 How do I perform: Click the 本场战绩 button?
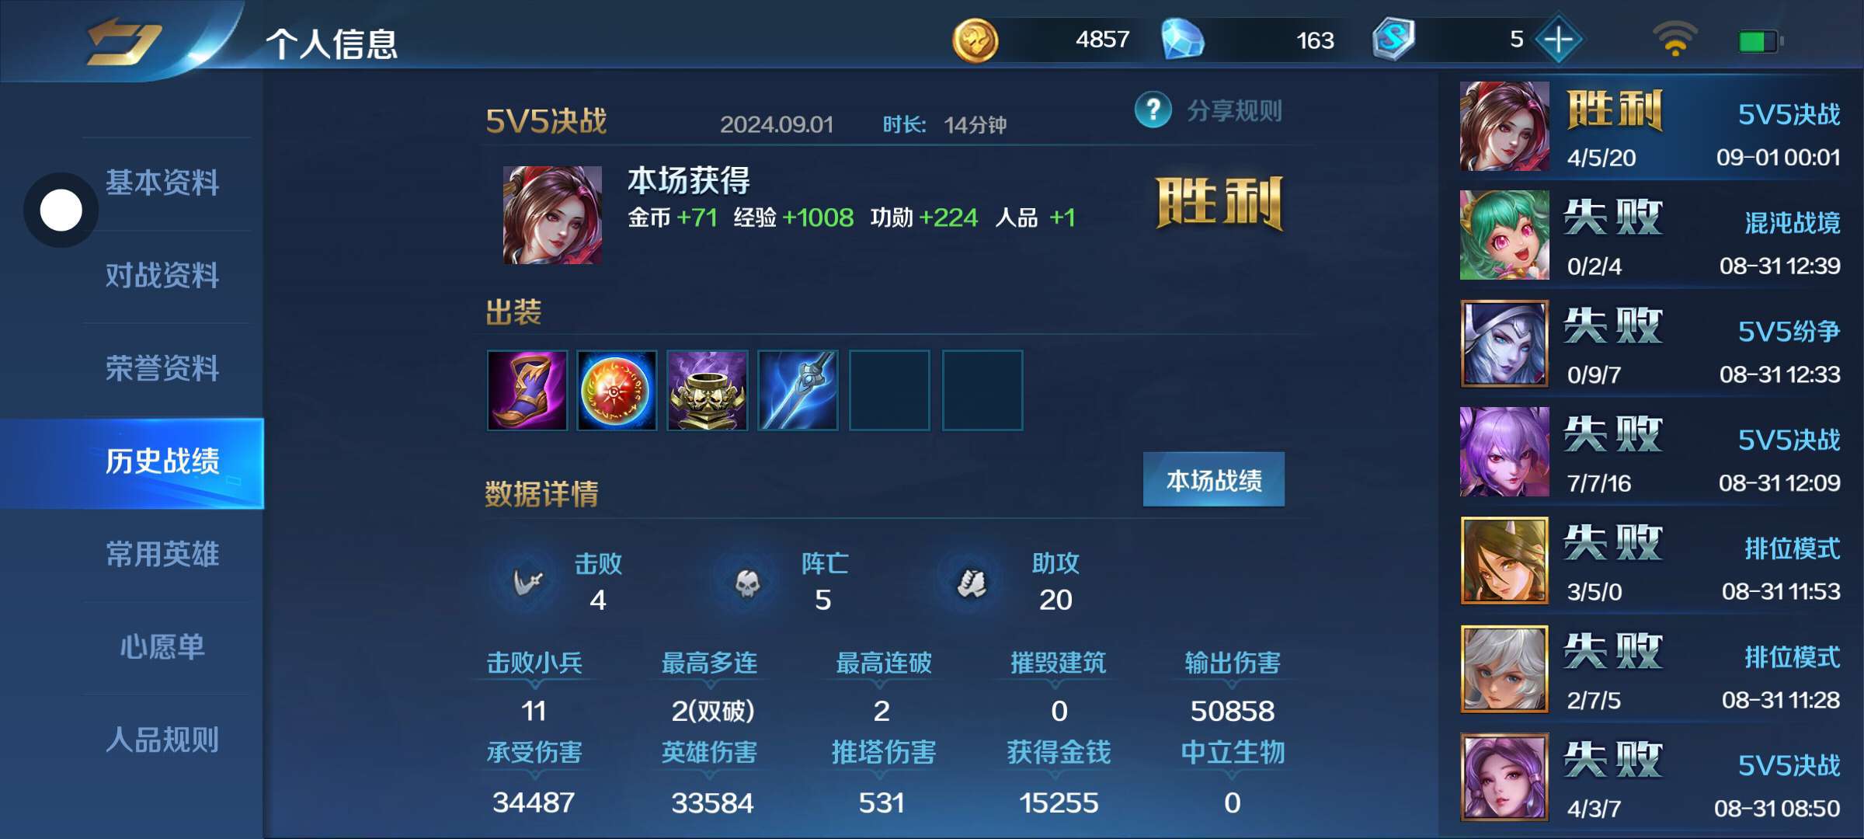click(x=1214, y=480)
